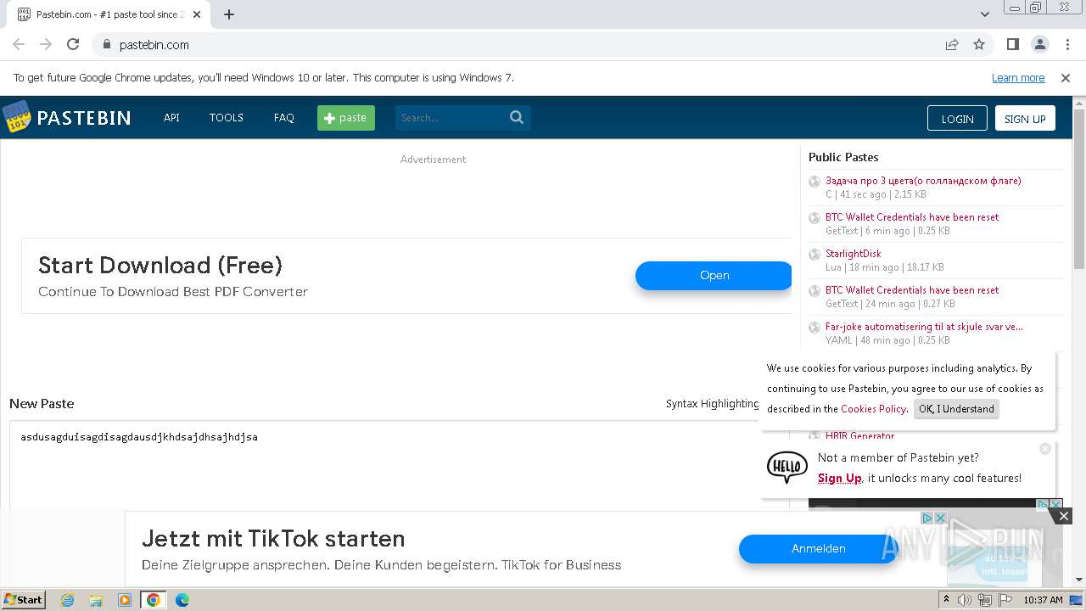
Task: Open the FAQ menu item
Action: (x=284, y=118)
